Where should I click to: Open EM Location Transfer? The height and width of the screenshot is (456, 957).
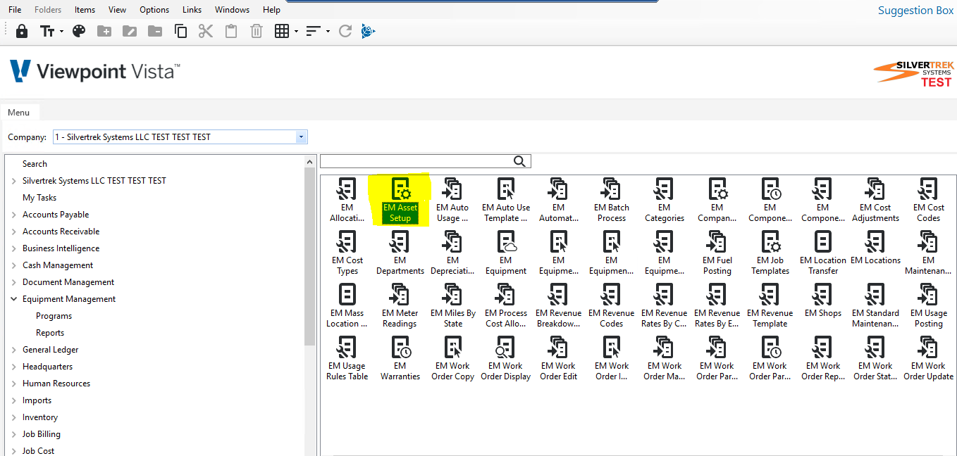tap(823, 253)
